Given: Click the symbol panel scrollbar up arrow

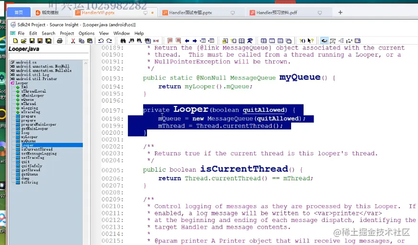Looking at the screenshot, I should (x=86, y=63).
